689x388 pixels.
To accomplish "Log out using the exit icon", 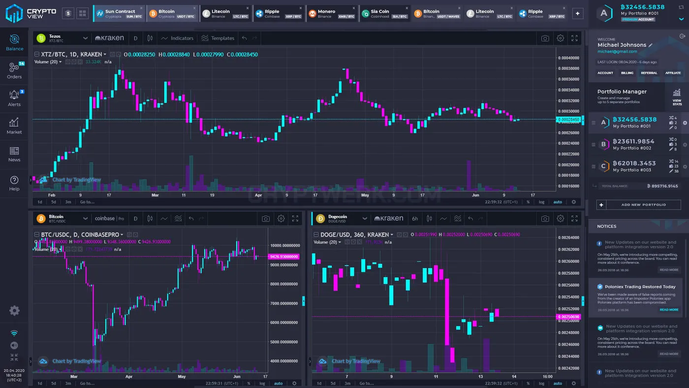I will pyautogui.click(x=682, y=36).
